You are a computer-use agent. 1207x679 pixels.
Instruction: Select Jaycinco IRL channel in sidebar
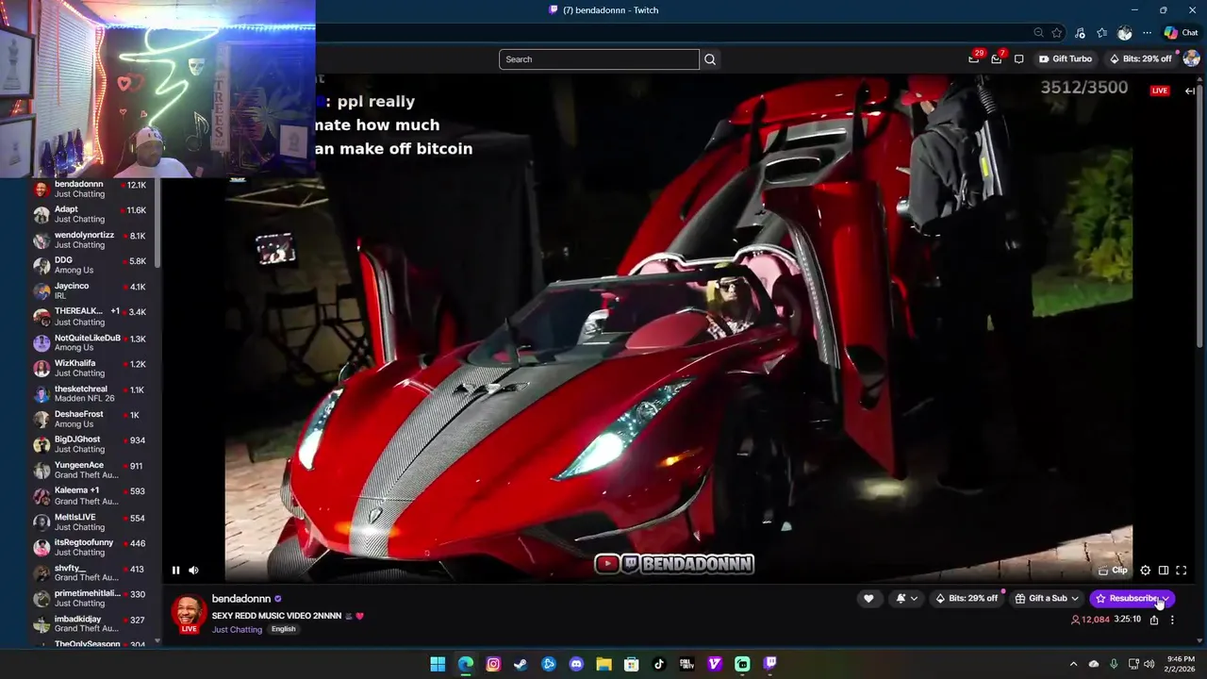click(x=91, y=290)
